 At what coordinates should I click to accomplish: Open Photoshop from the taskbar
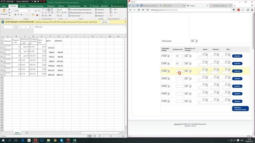(x=42, y=140)
